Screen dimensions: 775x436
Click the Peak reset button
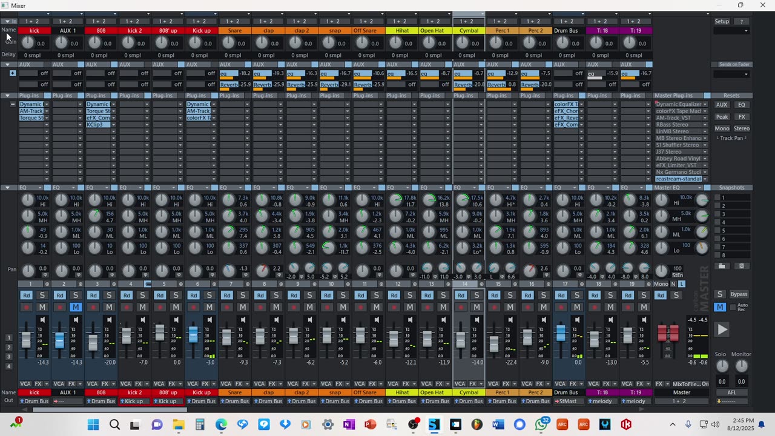722,117
